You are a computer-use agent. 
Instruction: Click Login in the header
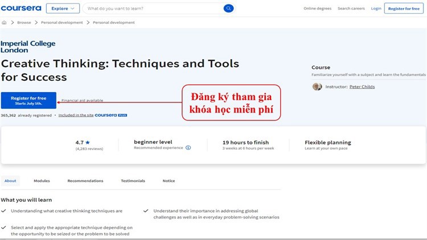point(376,9)
